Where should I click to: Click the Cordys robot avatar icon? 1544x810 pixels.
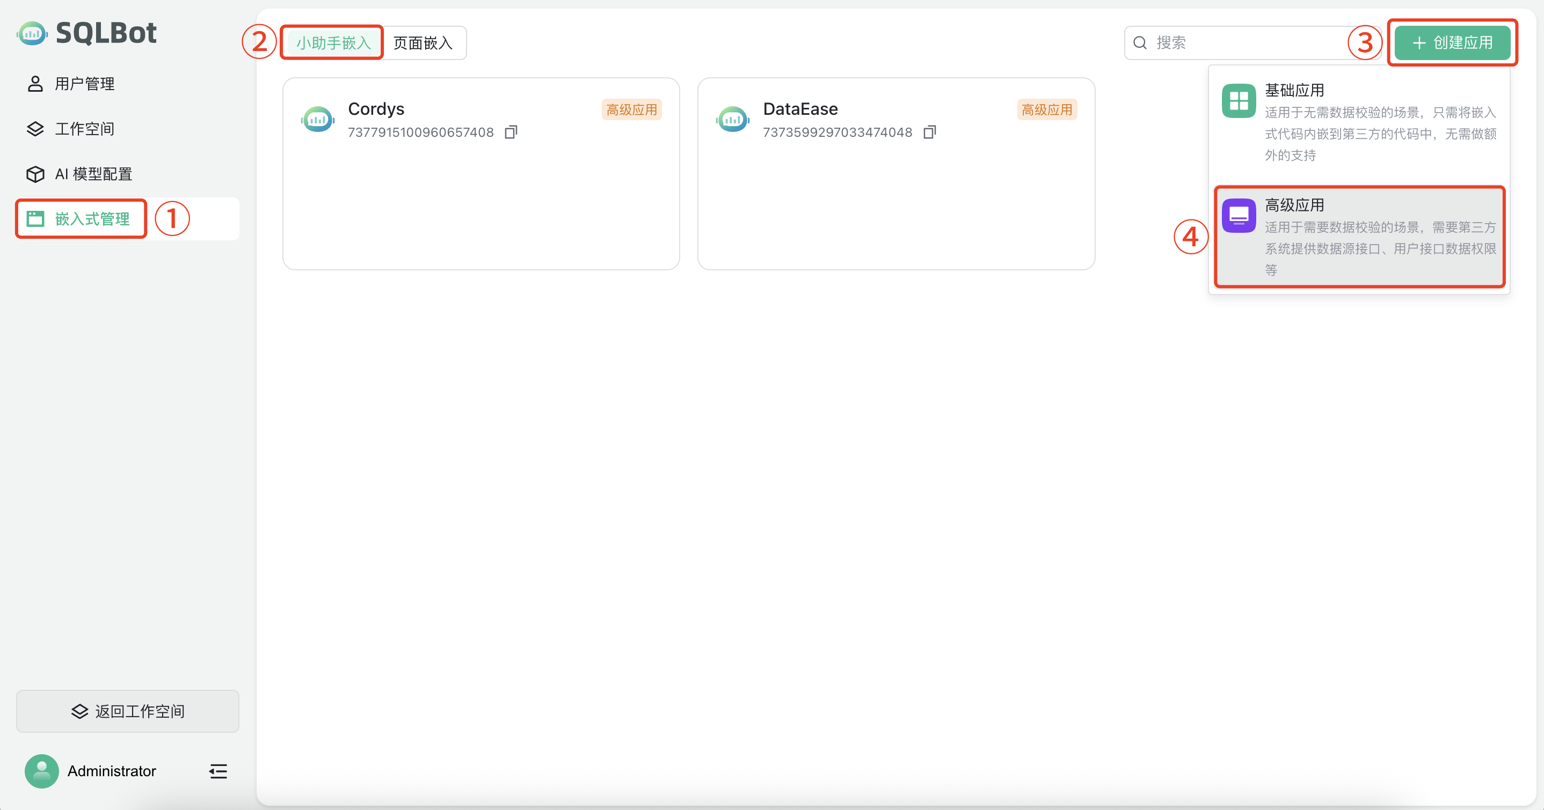[x=318, y=119]
